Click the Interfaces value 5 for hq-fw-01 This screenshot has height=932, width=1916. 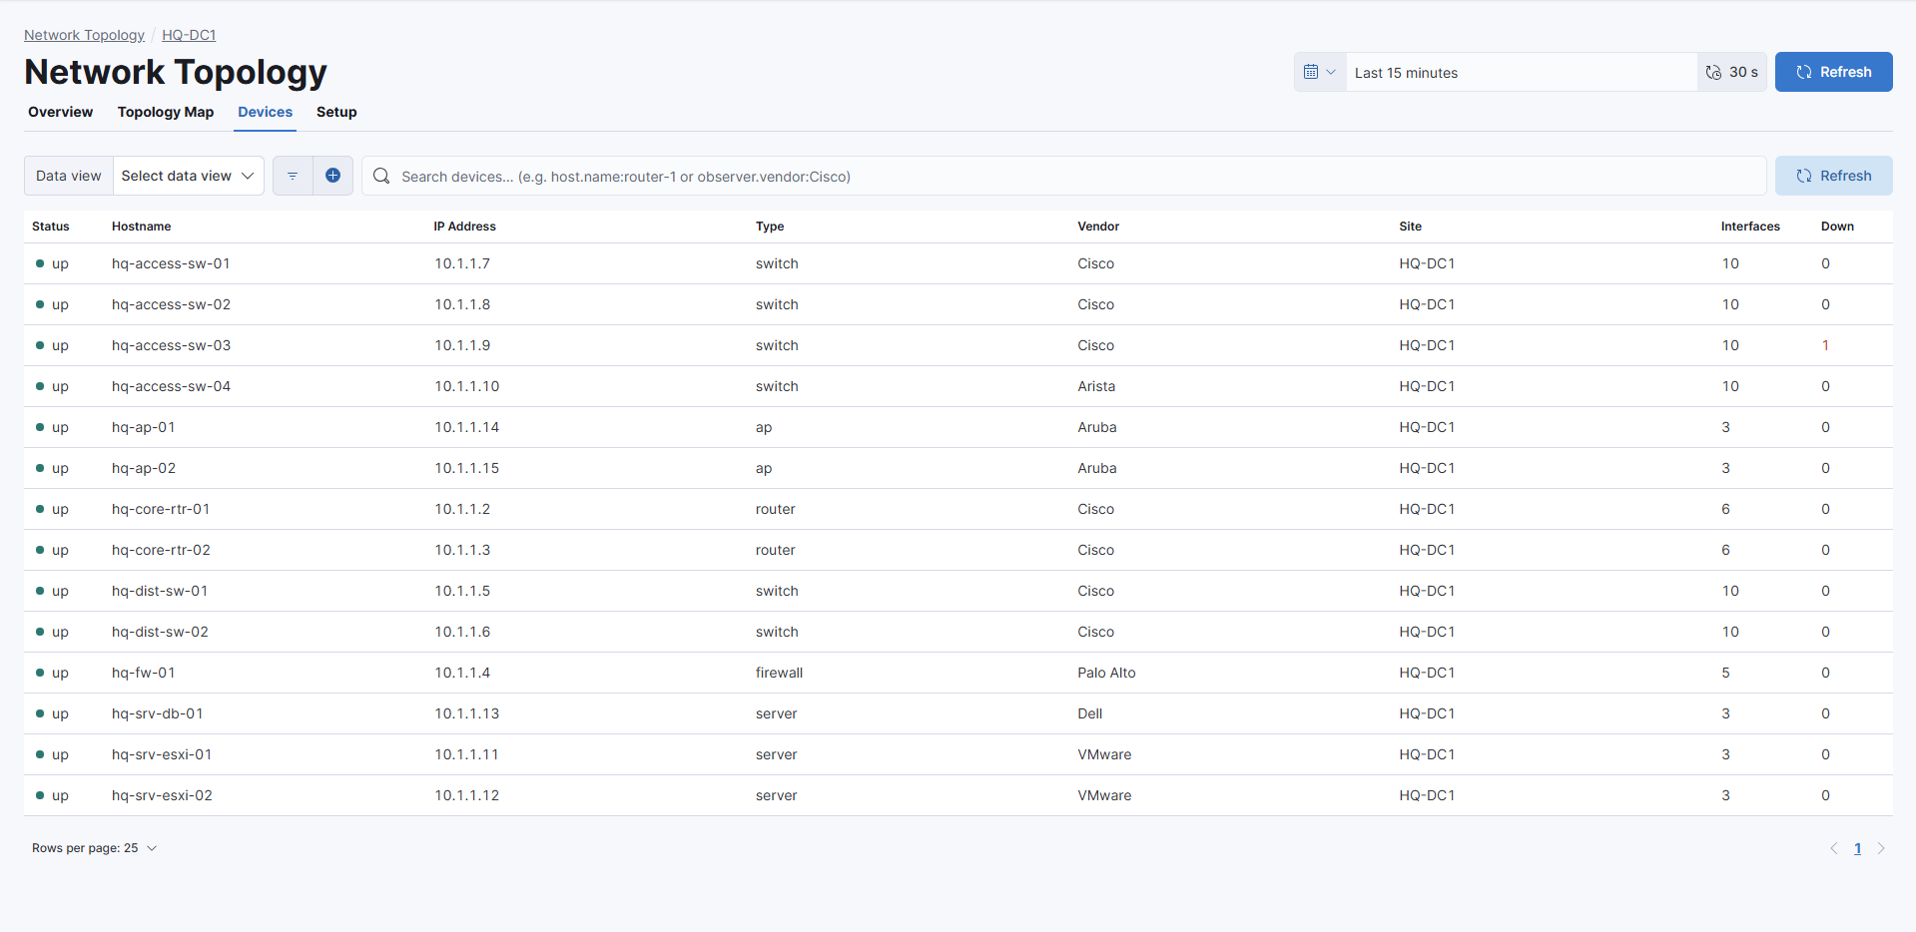[x=1725, y=673]
